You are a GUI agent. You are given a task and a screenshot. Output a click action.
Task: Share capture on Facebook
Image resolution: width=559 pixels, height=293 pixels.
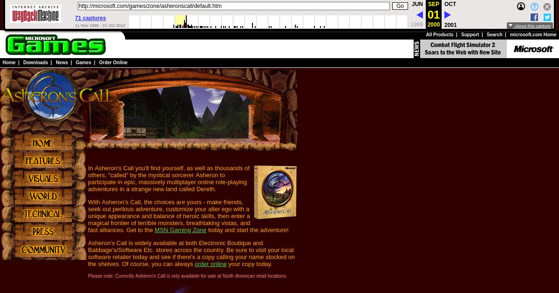pyautogui.click(x=534, y=17)
